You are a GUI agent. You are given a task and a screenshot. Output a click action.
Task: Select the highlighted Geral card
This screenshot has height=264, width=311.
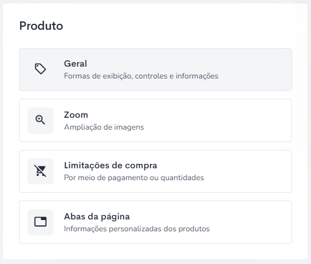[x=155, y=70]
